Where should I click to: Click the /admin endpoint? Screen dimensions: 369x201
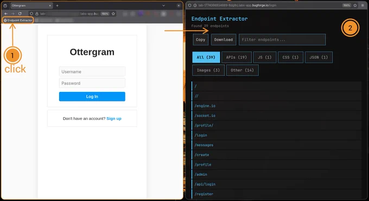[x=277, y=175]
